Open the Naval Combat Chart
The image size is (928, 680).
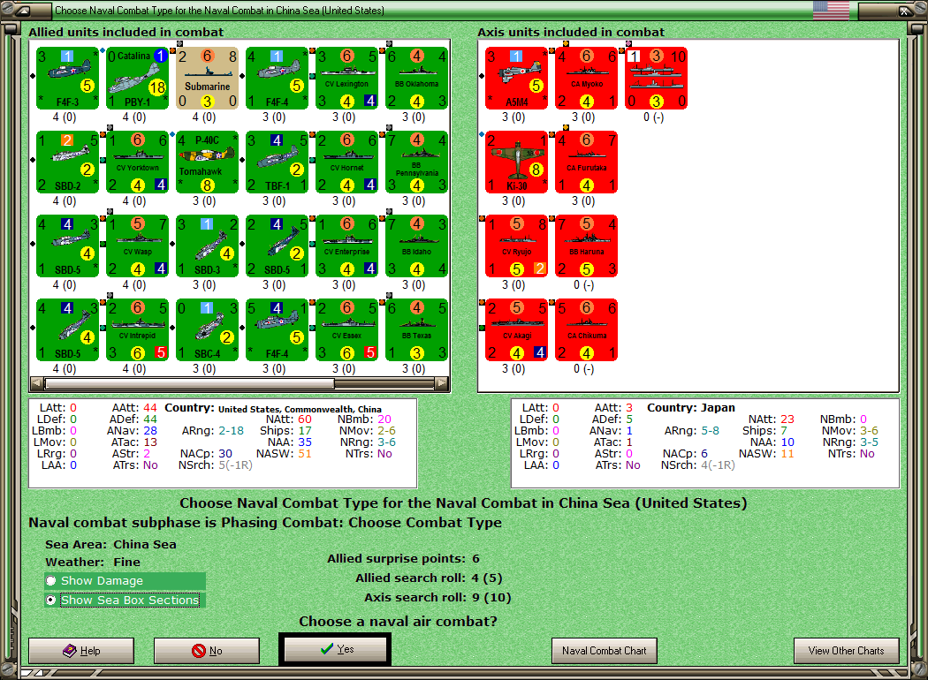point(605,651)
